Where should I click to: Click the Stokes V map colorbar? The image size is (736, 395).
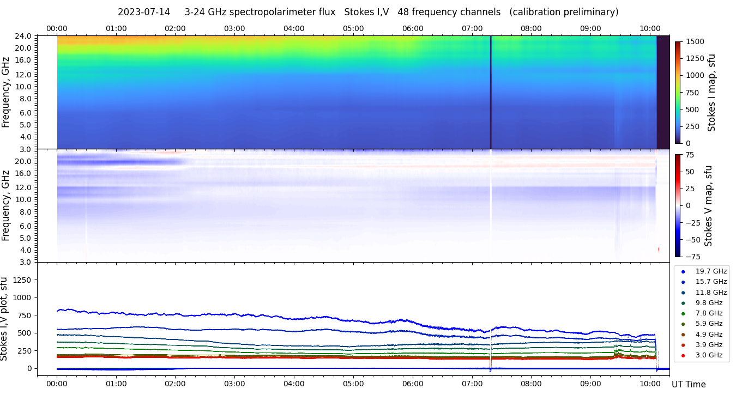point(678,205)
